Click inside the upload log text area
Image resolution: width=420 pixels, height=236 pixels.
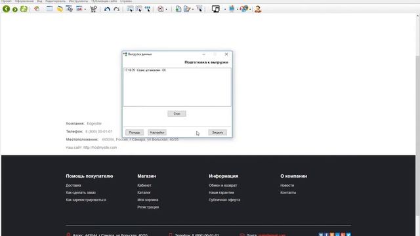pos(177,87)
